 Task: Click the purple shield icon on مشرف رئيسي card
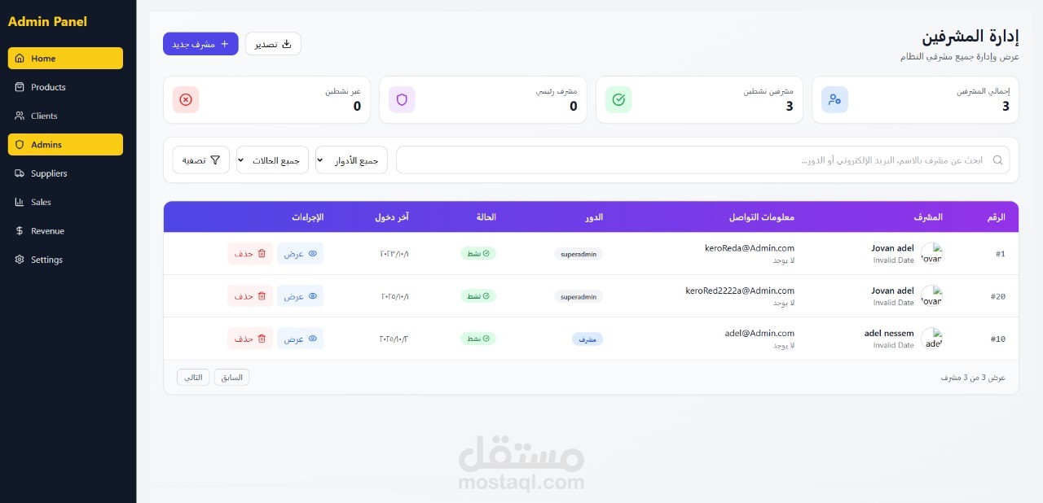pos(402,99)
